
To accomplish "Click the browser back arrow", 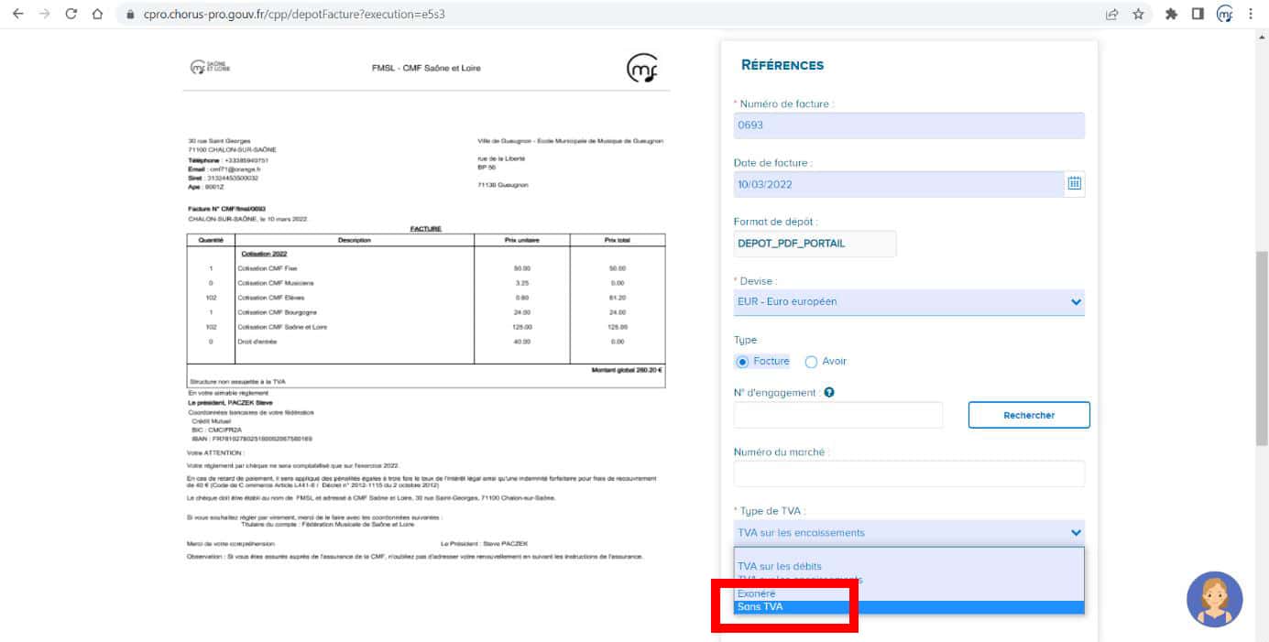I will 17,14.
